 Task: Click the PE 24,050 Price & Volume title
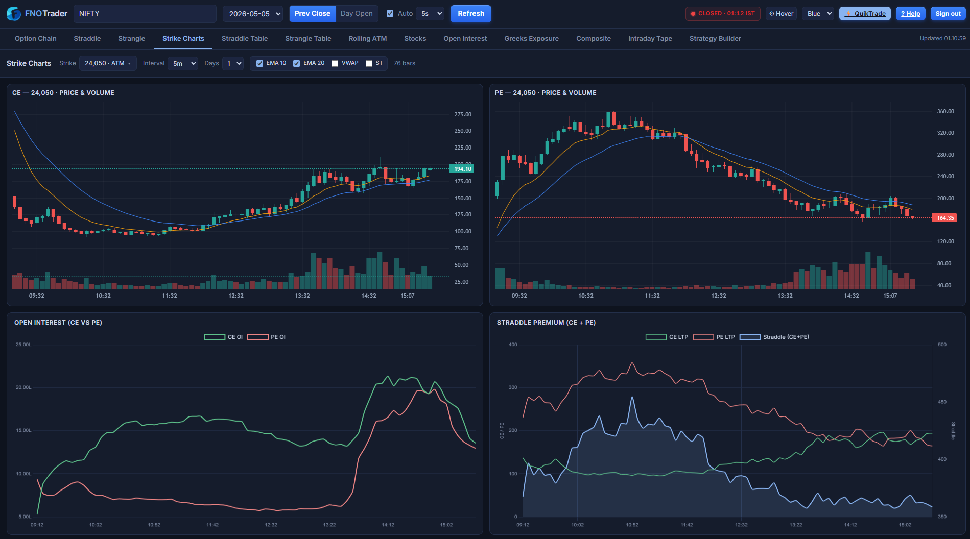(x=546, y=93)
